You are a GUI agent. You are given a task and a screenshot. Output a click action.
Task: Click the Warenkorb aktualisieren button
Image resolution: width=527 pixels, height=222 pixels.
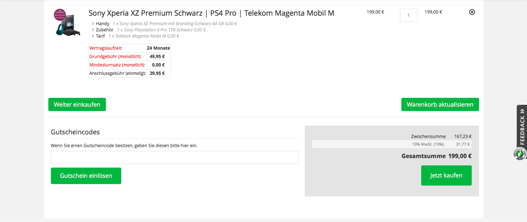click(x=440, y=104)
